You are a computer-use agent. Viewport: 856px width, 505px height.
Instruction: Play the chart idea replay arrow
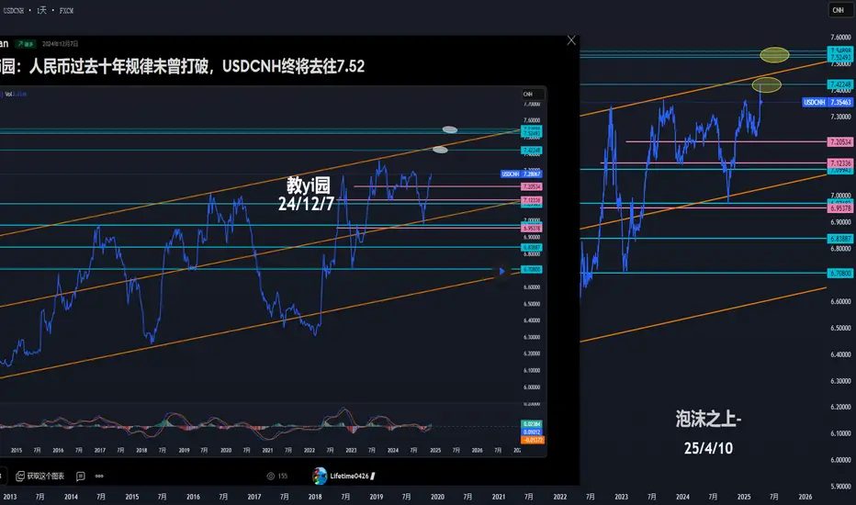point(501,271)
